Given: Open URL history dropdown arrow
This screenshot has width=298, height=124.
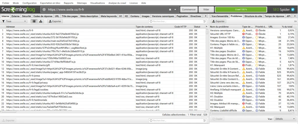Looking at the screenshot, I should pyautogui.click(x=175, y=10).
